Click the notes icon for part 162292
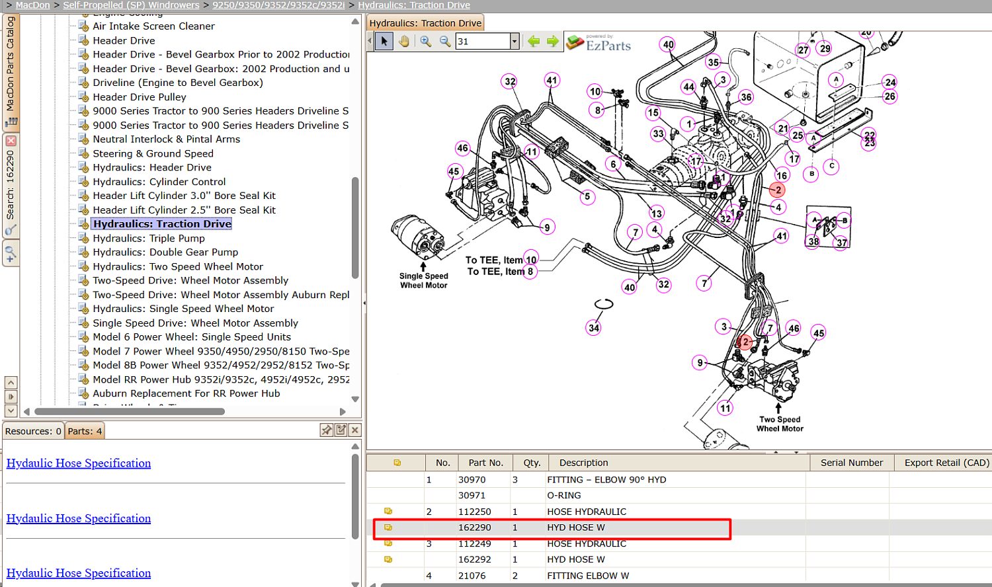This screenshot has width=992, height=587. (x=388, y=559)
